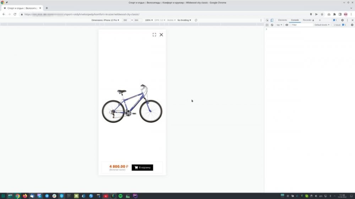355x199 pixels.
Task: Open the console sidebar panel icon
Action: 267,25
